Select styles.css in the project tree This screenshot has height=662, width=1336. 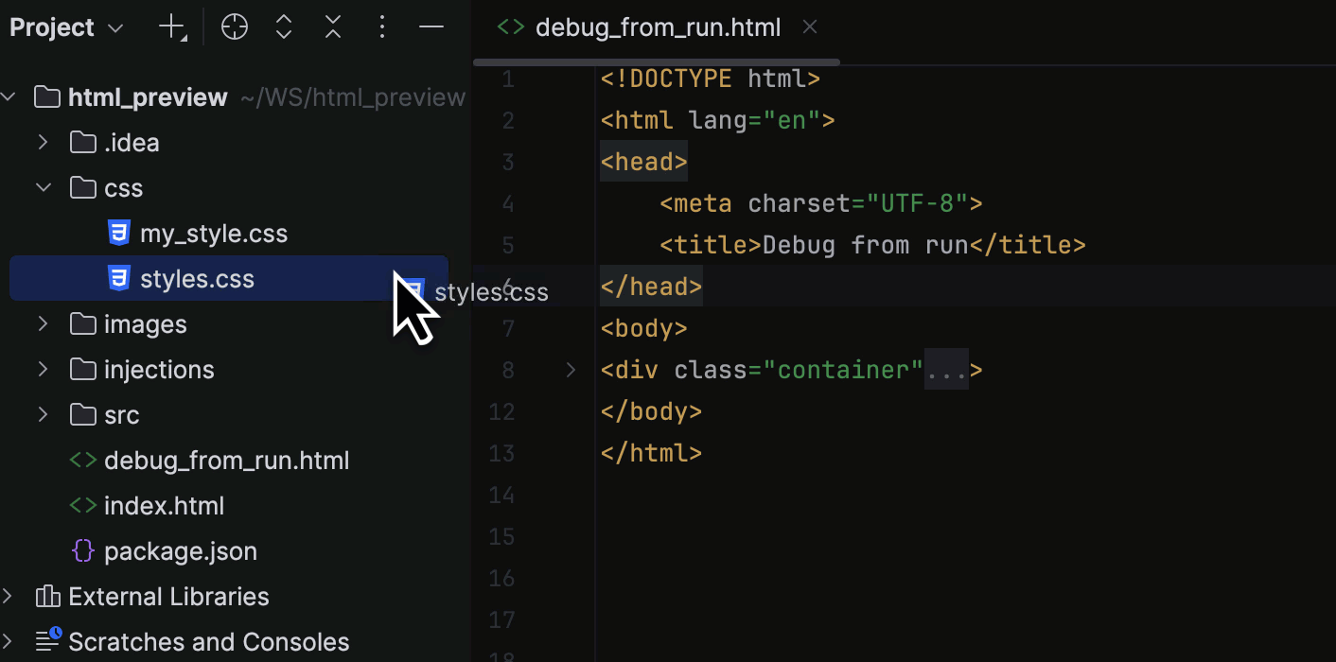(197, 278)
